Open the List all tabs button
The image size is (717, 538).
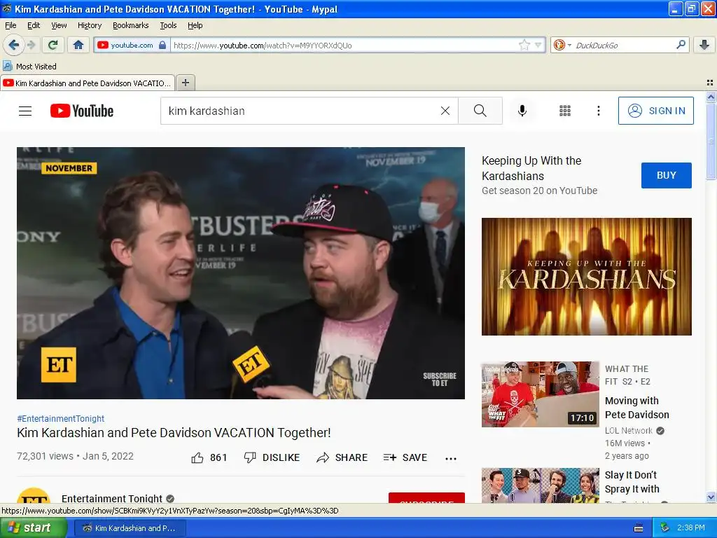tap(710, 83)
